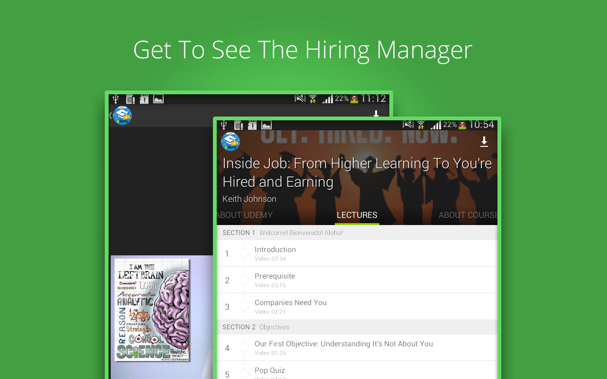Tap the picture notification icon in front status bar
The image size is (607, 379).
[267, 125]
